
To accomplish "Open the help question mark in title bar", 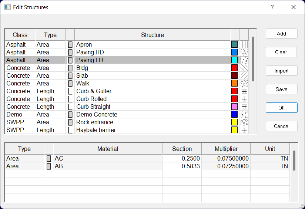I will pyautogui.click(x=272, y=7).
